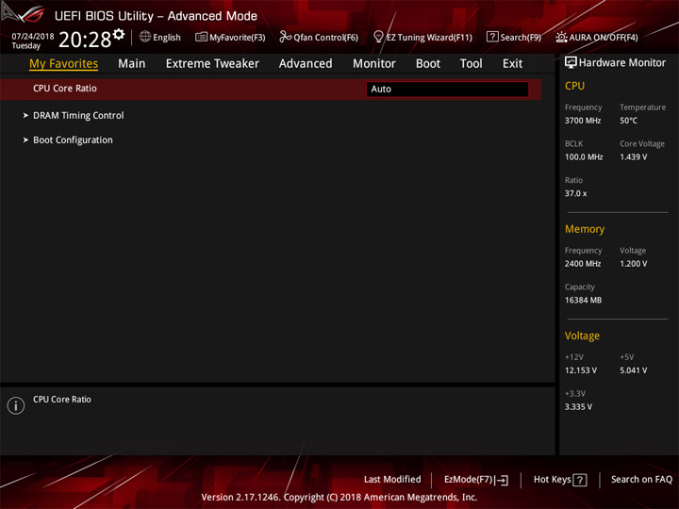Select DRAM Timing Control entry
Viewport: 679px width, 509px height.
[78, 116]
